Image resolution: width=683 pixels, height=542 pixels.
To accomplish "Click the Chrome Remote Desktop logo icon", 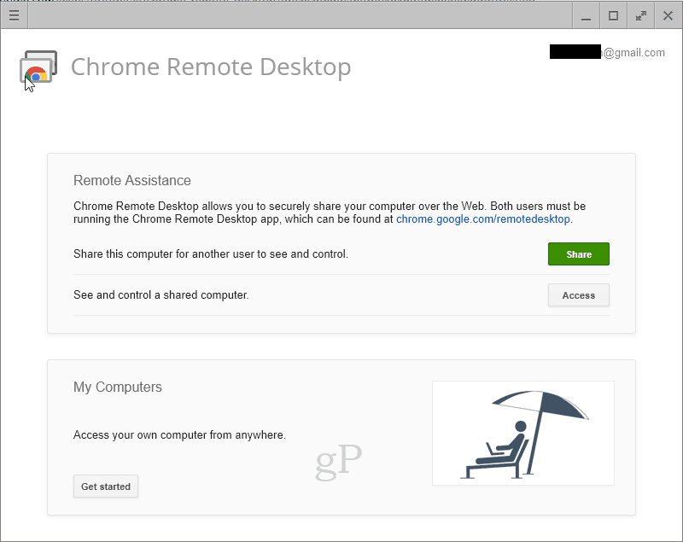I will [x=38, y=67].
